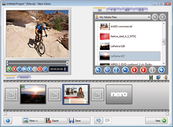
Task: Click the full screen preview icon
Action: tap(19, 69)
